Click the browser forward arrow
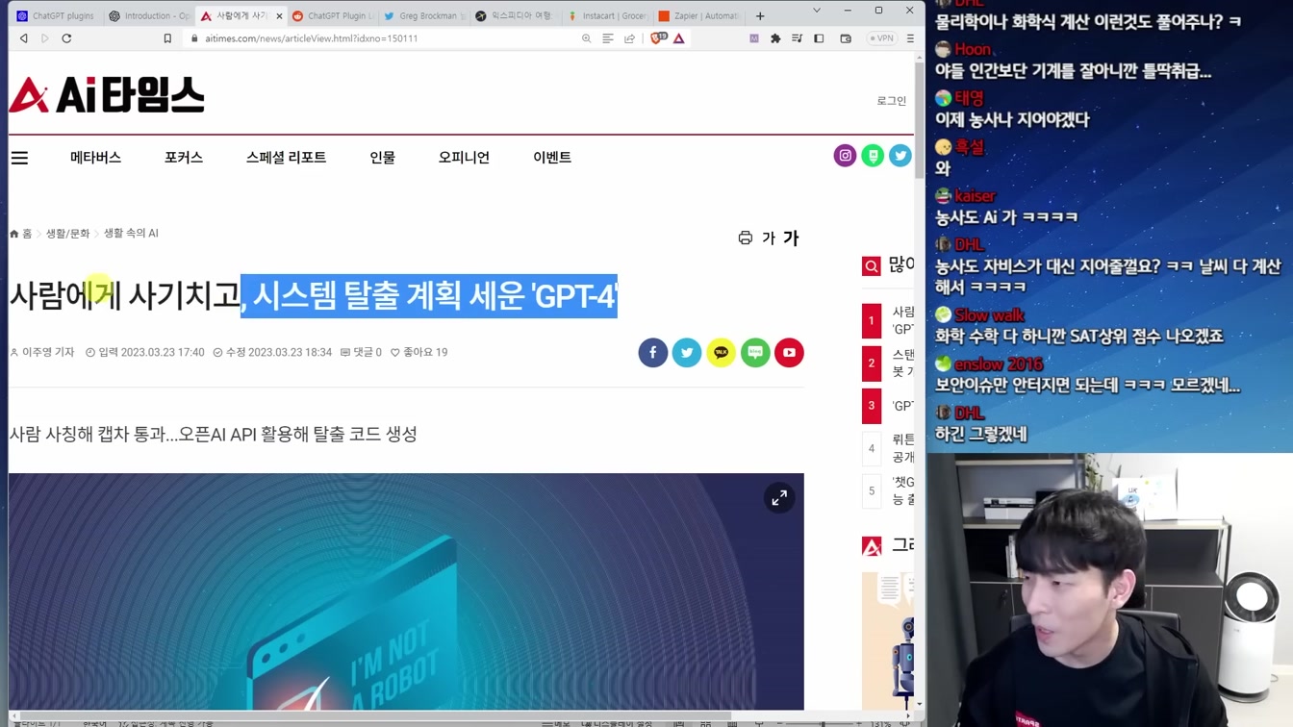Screen dimensions: 1293x727 44,38
